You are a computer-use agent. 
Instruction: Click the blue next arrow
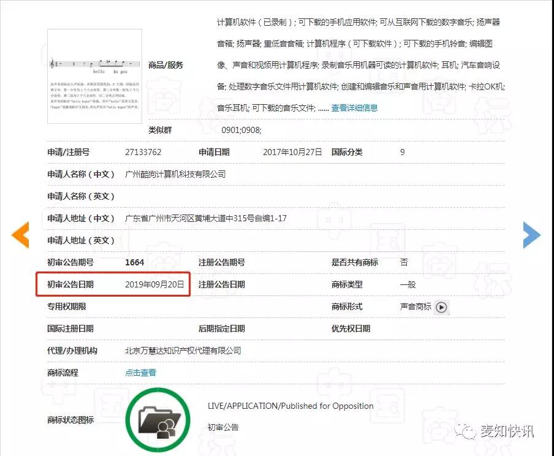[531, 234]
